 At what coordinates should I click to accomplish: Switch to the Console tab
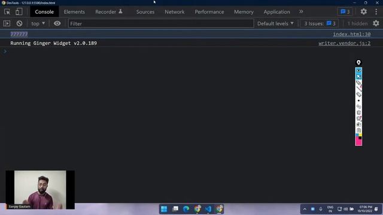44,12
